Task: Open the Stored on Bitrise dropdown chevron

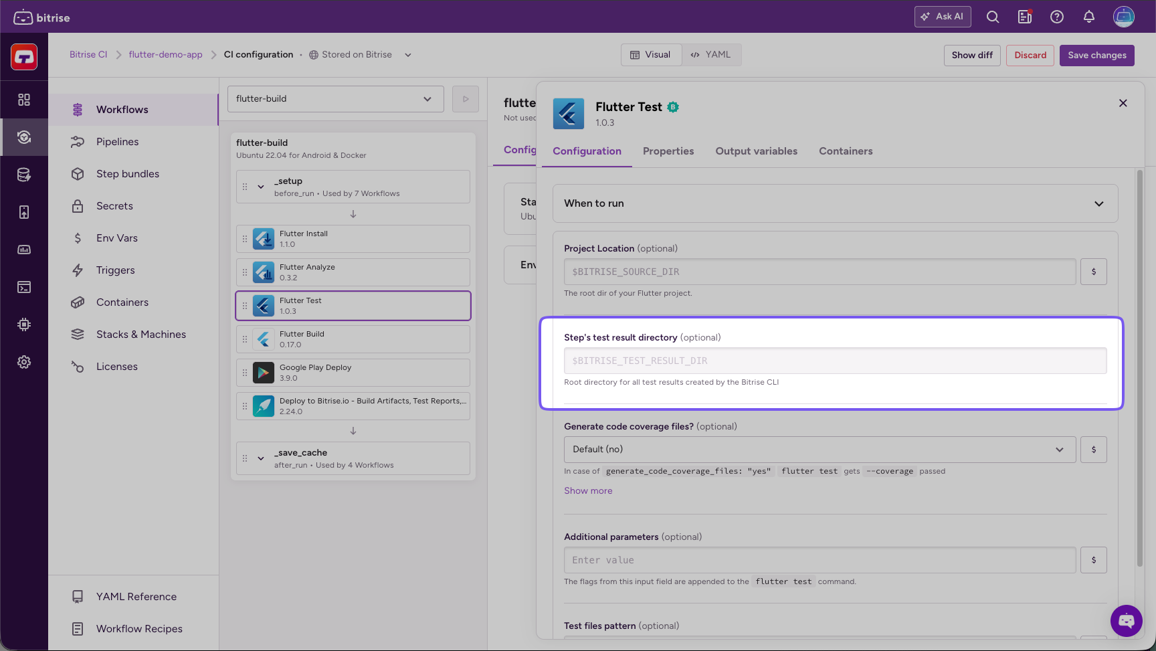Action: 408,55
